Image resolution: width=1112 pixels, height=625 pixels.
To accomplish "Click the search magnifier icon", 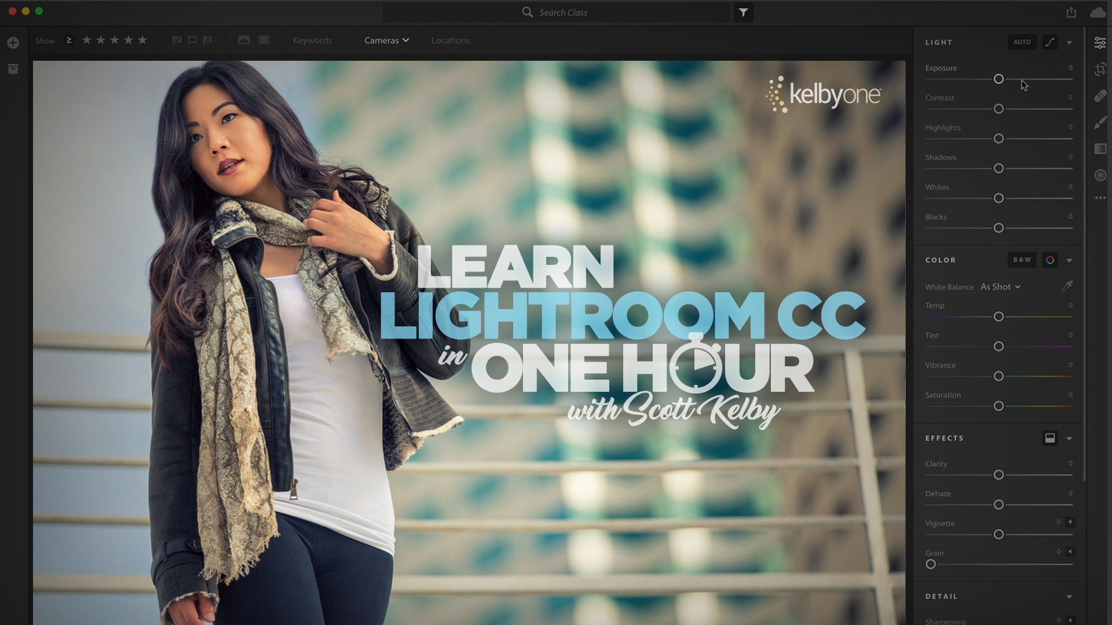I will [527, 12].
